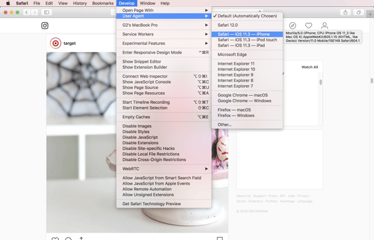Choose Other... user agent option
This screenshot has width=374, height=240.
247,124
